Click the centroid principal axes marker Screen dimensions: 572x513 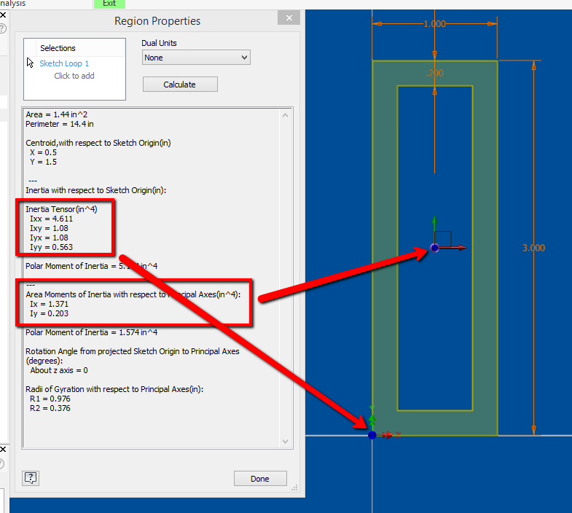click(x=434, y=248)
